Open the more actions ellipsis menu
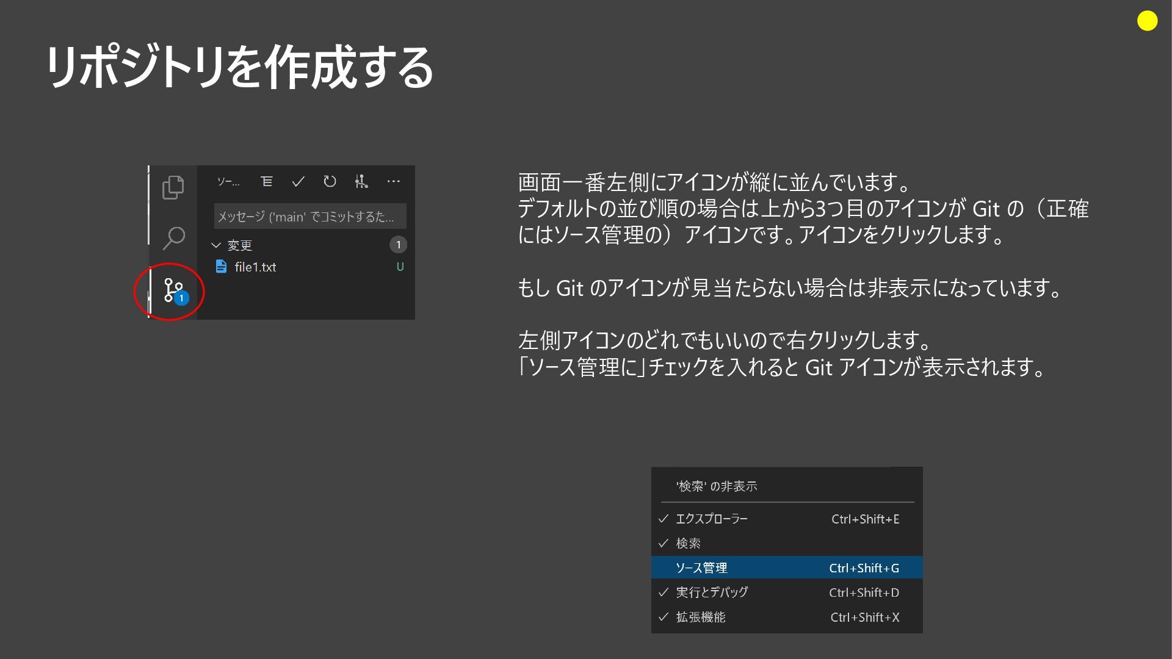Viewport: 1172px width, 659px height. [x=394, y=181]
